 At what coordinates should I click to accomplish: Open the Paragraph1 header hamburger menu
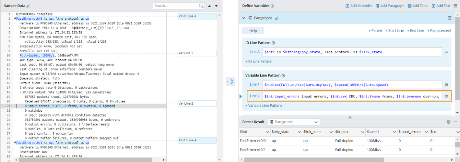coord(450,18)
